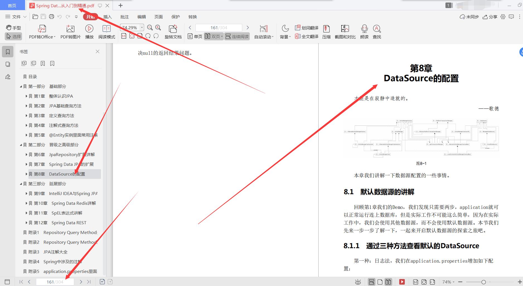Viewport: 523px width, 286px height.
Task: Click the 分享 share button
Action: tap(490, 17)
